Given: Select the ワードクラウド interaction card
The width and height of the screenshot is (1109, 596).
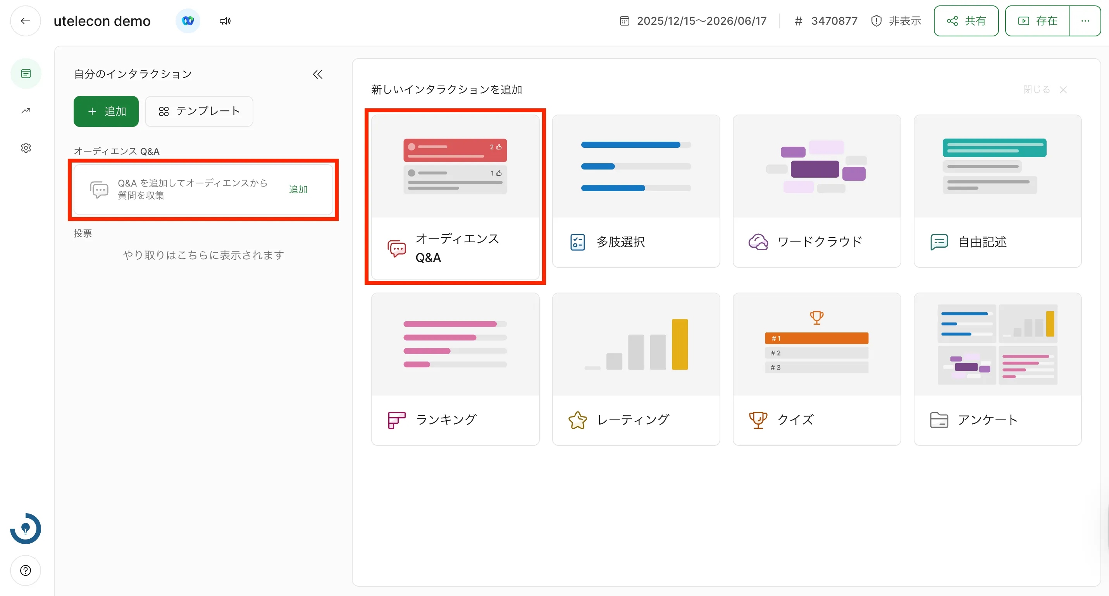Looking at the screenshot, I should tap(816, 191).
